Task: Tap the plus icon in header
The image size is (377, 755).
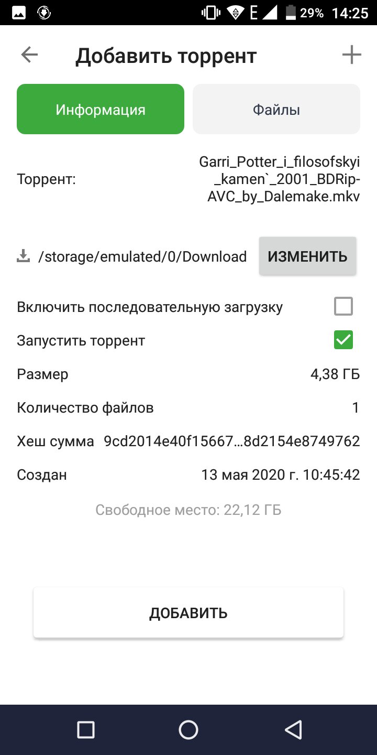Action: [351, 55]
